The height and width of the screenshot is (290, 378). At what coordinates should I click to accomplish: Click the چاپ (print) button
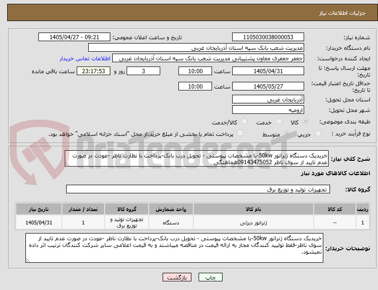click(x=210, y=277)
